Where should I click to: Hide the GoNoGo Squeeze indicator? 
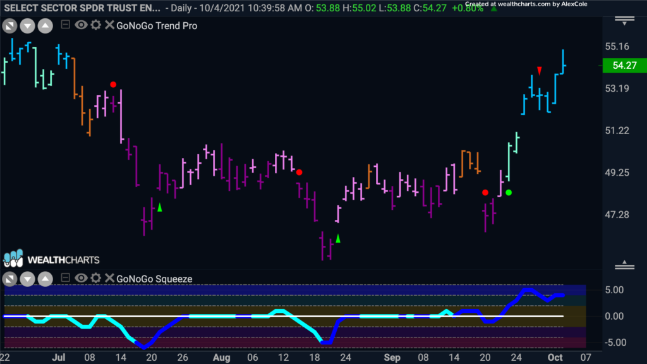click(x=81, y=278)
